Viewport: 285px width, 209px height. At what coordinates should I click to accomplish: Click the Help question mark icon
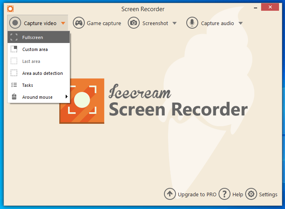[224, 194]
